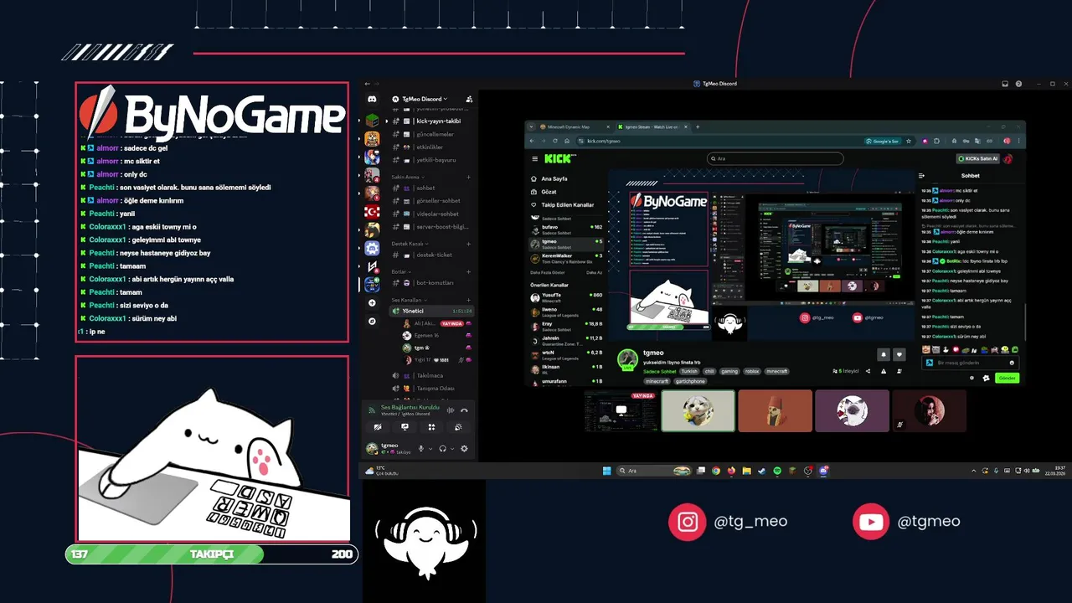1072x603 pixels.
Task: Click KICKs Satın Al in streamed browser
Action: pos(978,158)
